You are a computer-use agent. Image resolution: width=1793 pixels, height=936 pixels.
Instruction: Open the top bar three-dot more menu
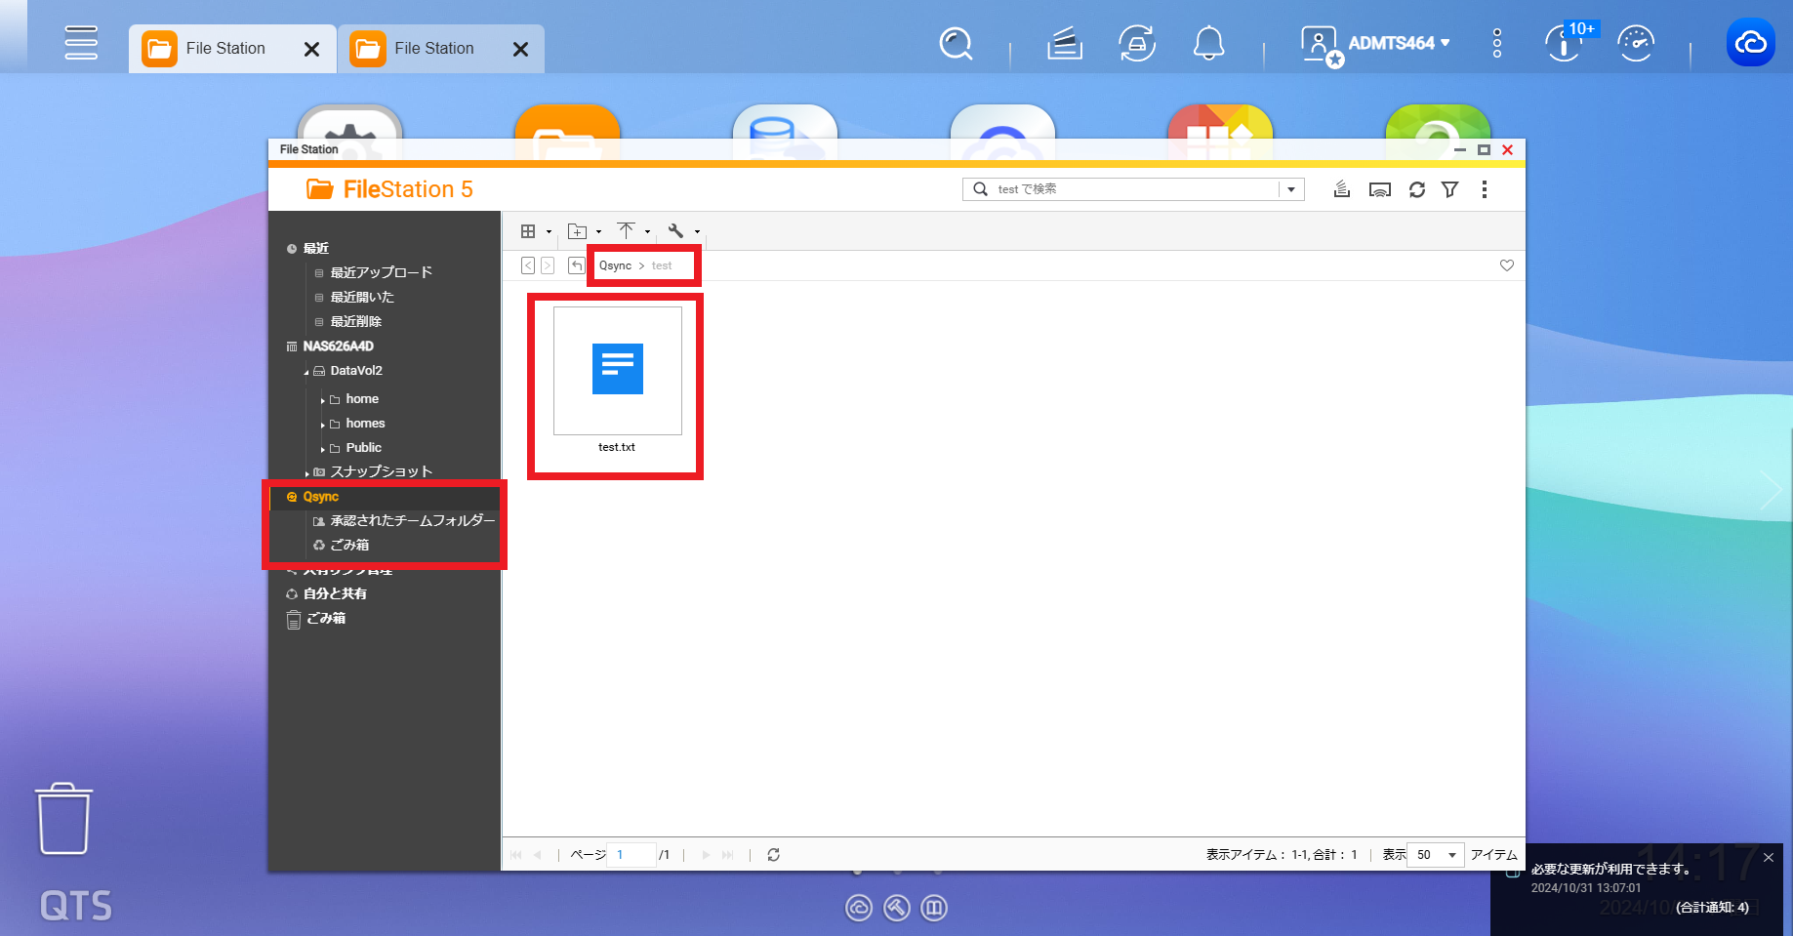[1497, 43]
